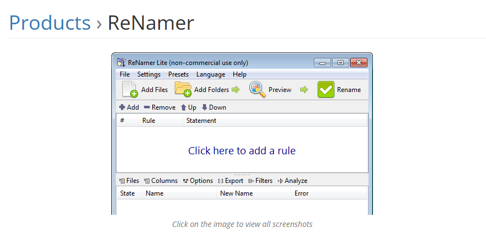Sort by State column header
The height and width of the screenshot is (238, 486).
tap(130, 193)
